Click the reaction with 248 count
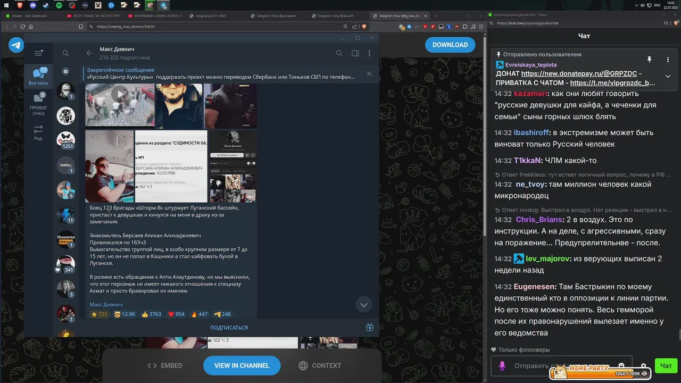 coord(222,314)
